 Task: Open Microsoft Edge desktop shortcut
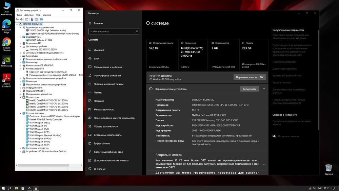coord(6,26)
